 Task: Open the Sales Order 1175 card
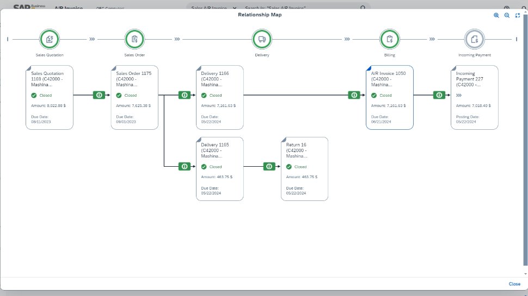134,98
